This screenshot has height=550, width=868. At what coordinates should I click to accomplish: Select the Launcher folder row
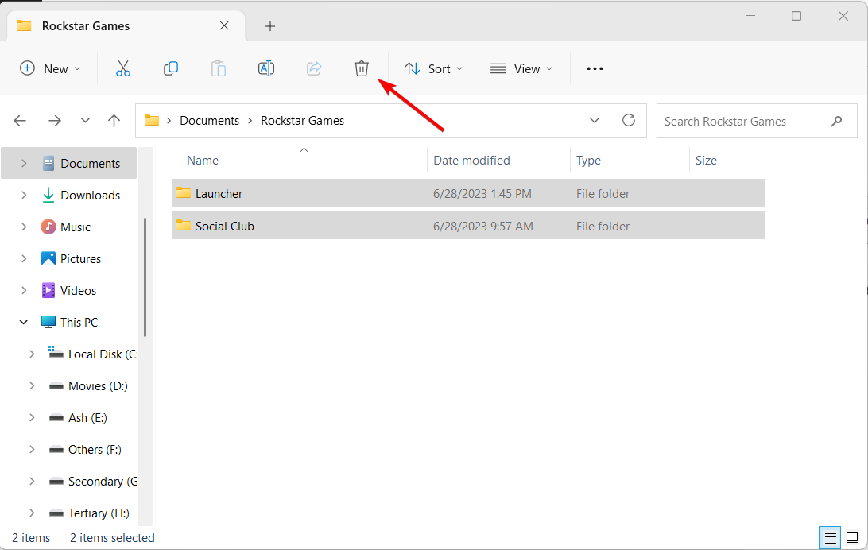tap(468, 193)
